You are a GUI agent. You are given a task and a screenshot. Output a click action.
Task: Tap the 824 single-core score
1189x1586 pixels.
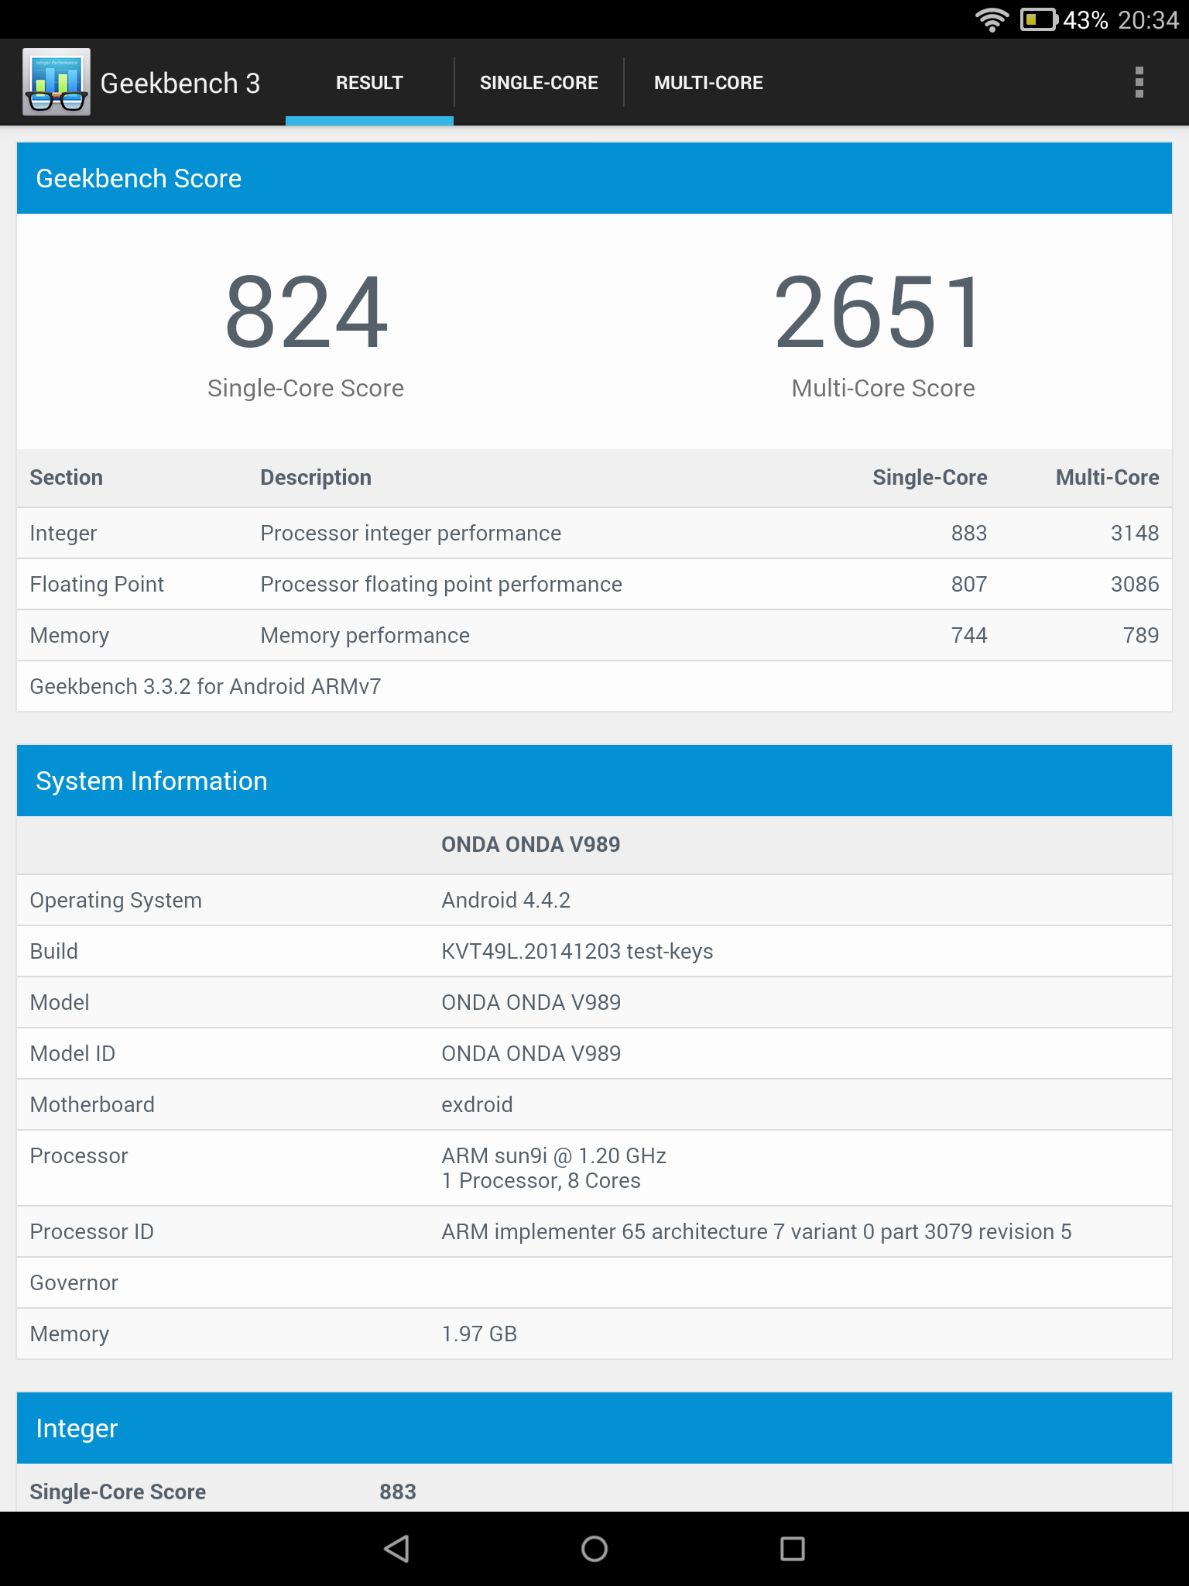click(306, 313)
